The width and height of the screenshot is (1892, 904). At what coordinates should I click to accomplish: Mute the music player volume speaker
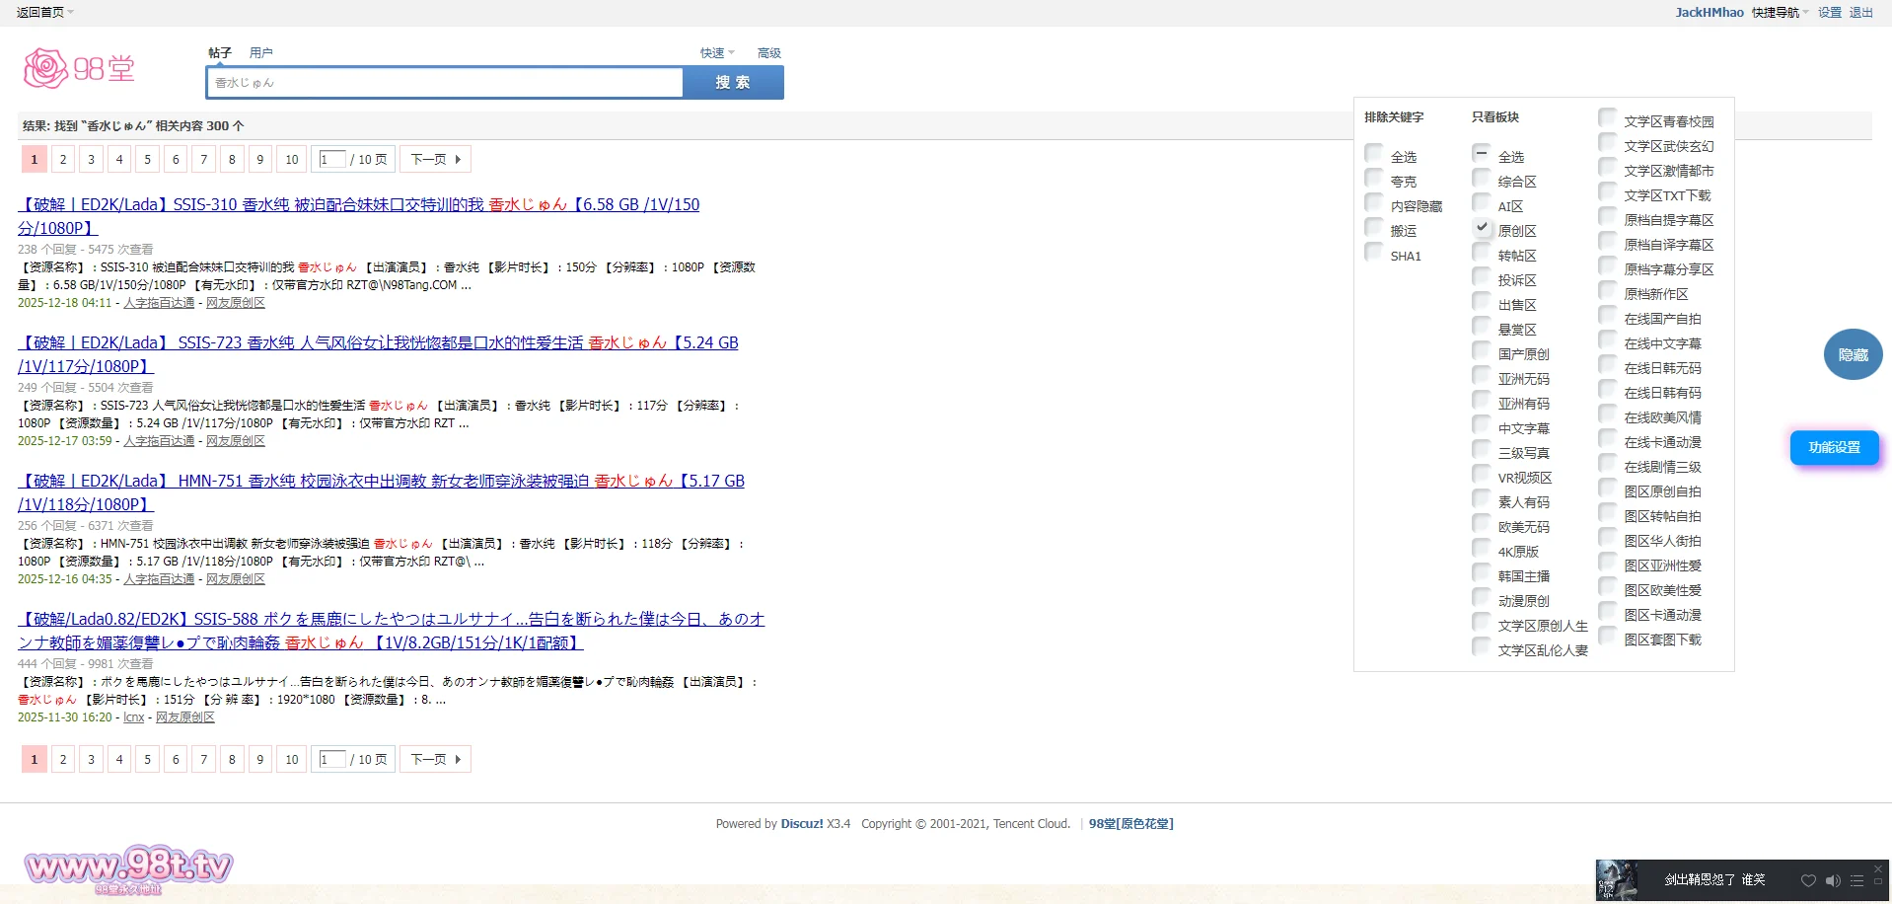tap(1832, 880)
